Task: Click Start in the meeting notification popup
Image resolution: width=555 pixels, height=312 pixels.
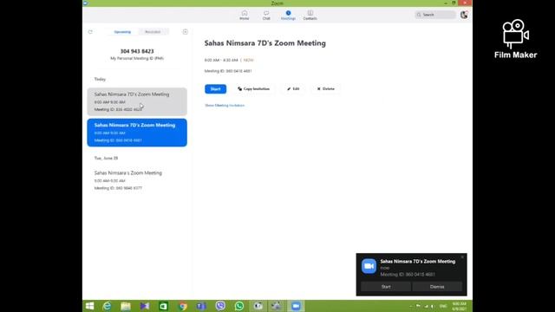Action: coord(386,287)
